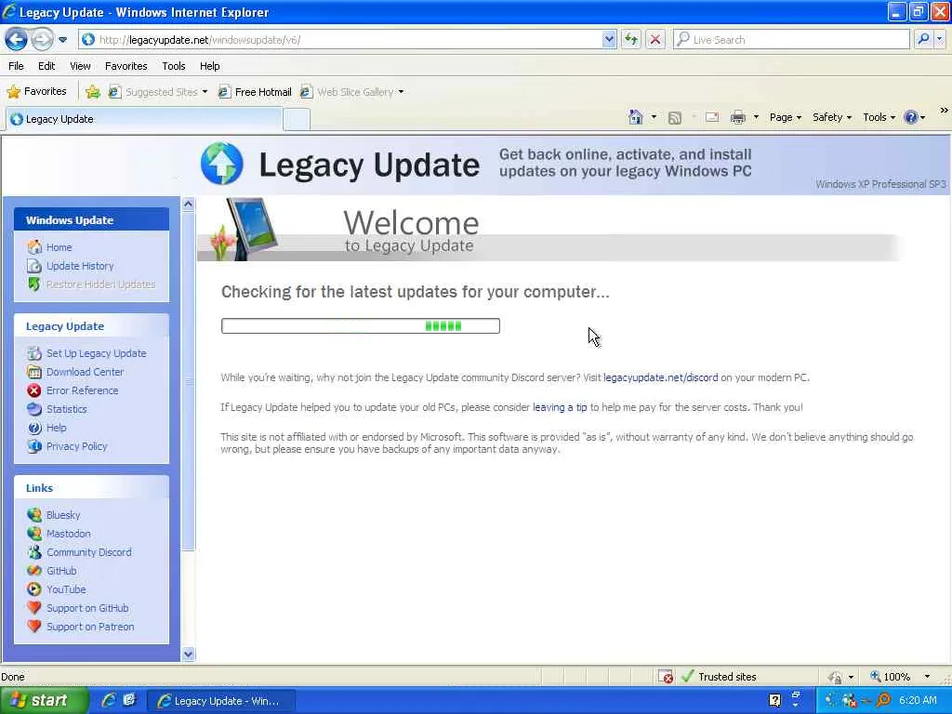Open the Edit menu
Viewport: 952px width, 714px height.
pos(46,66)
